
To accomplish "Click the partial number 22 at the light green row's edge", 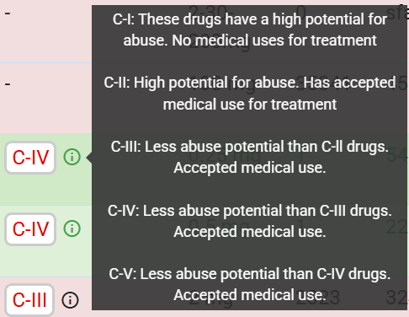I will point(397,227).
